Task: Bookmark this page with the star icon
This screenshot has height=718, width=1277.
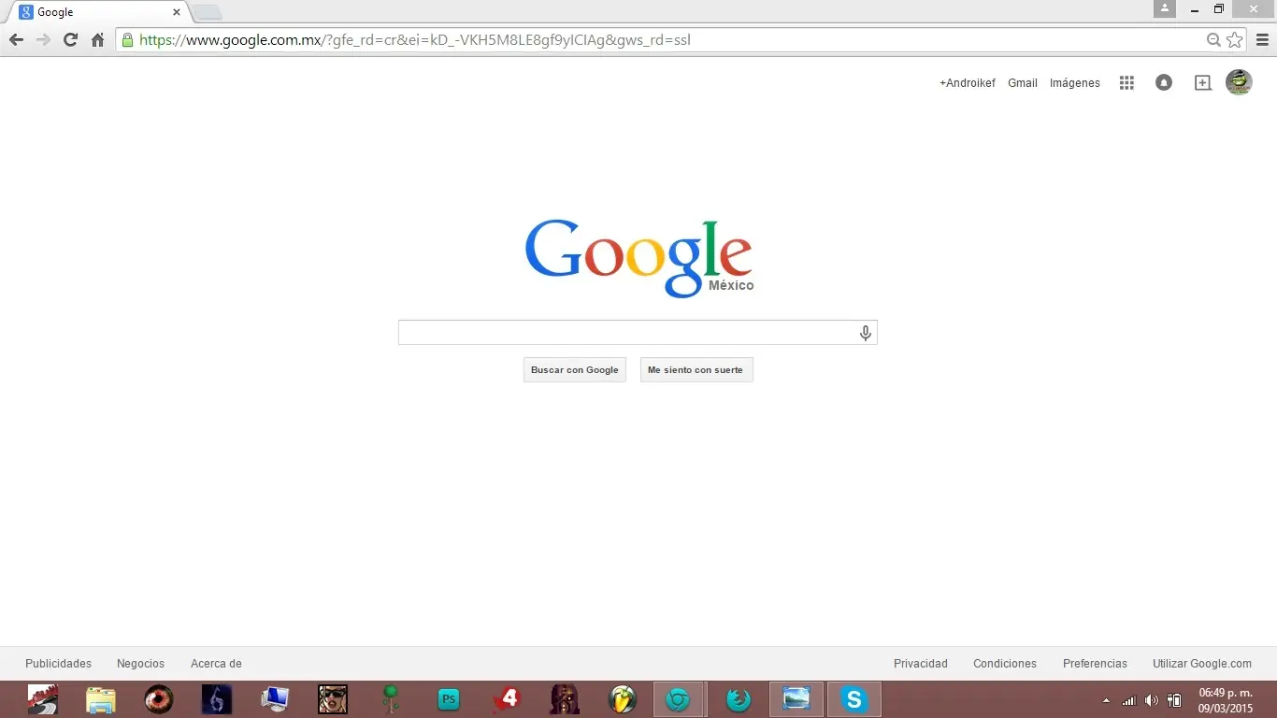Action: tap(1235, 40)
